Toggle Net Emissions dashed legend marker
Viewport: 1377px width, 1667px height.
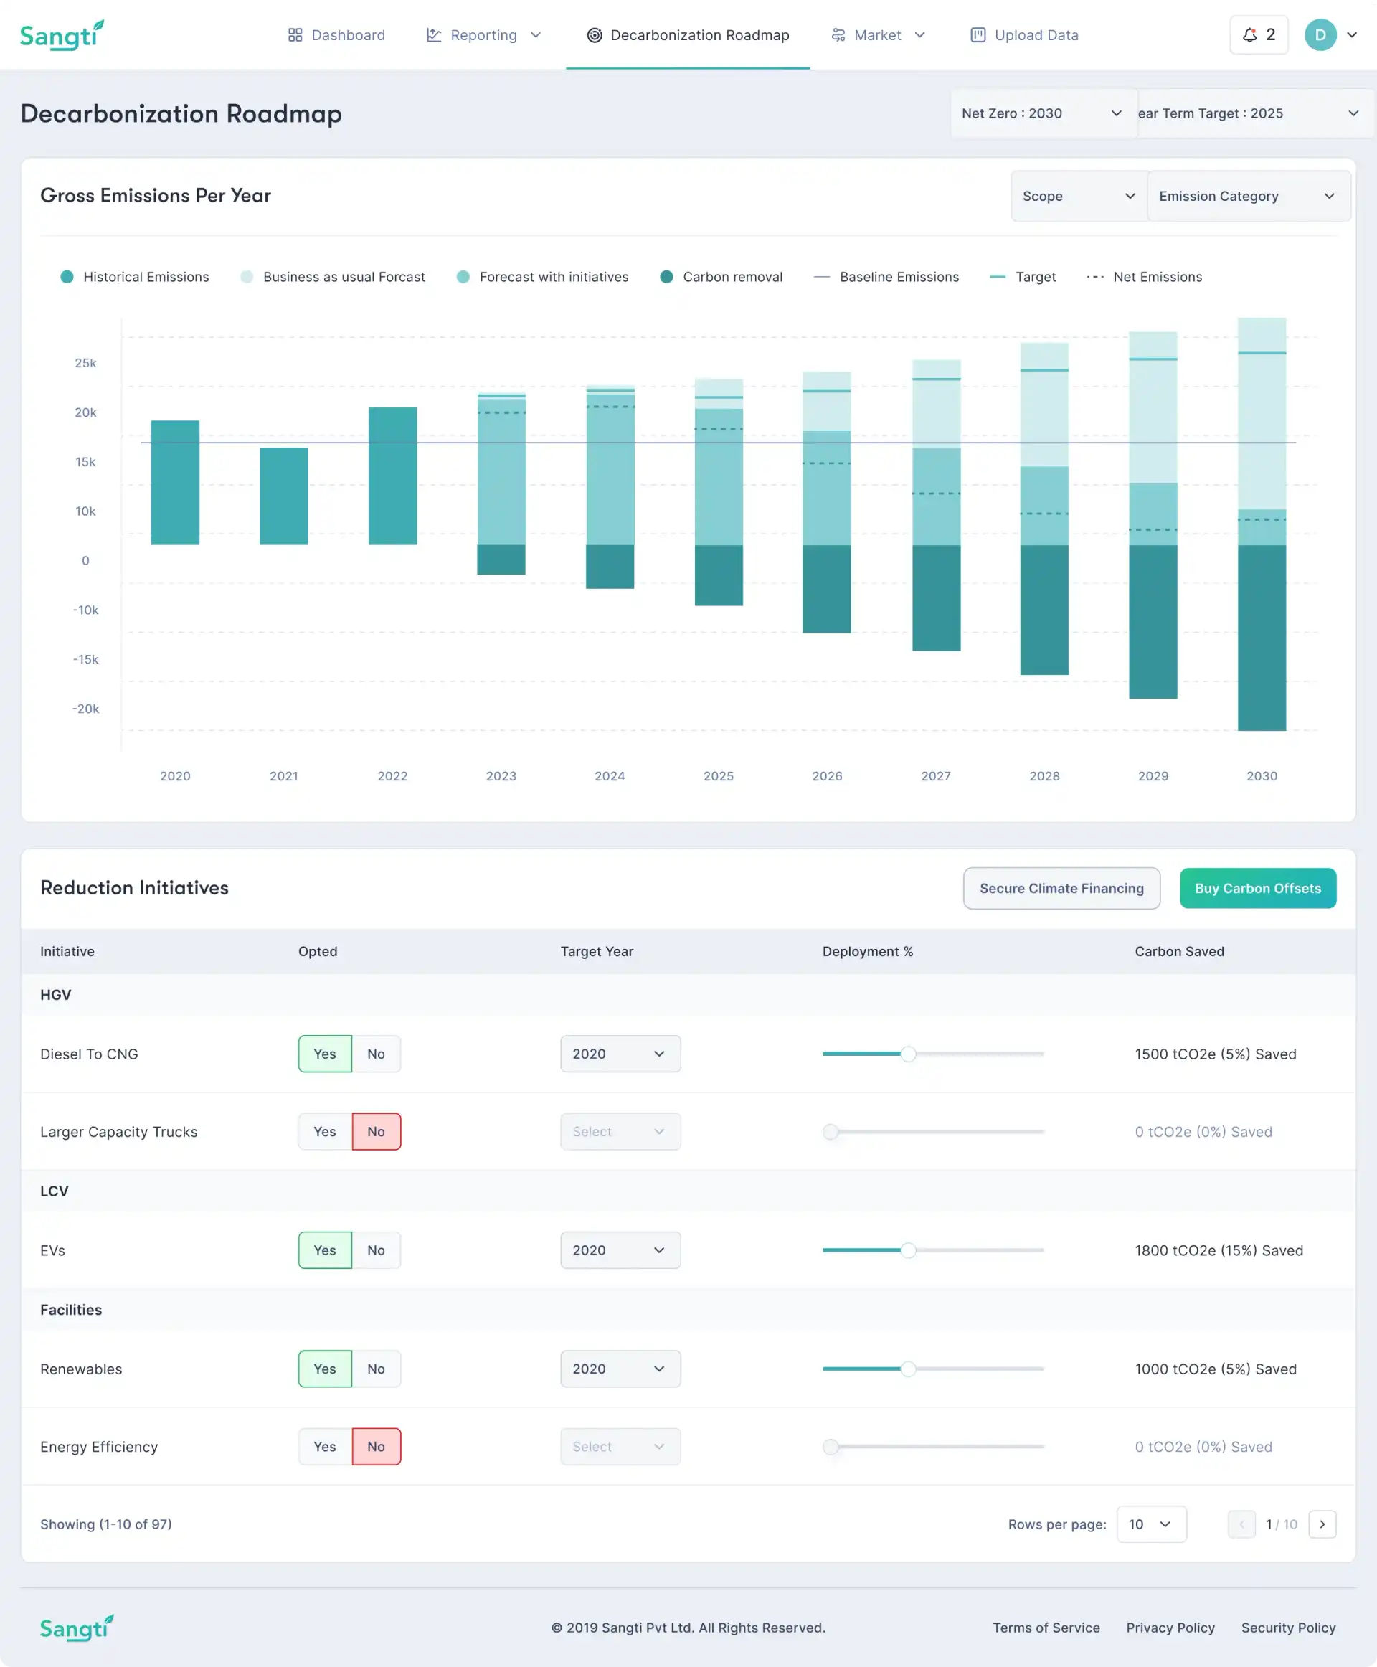(1095, 277)
